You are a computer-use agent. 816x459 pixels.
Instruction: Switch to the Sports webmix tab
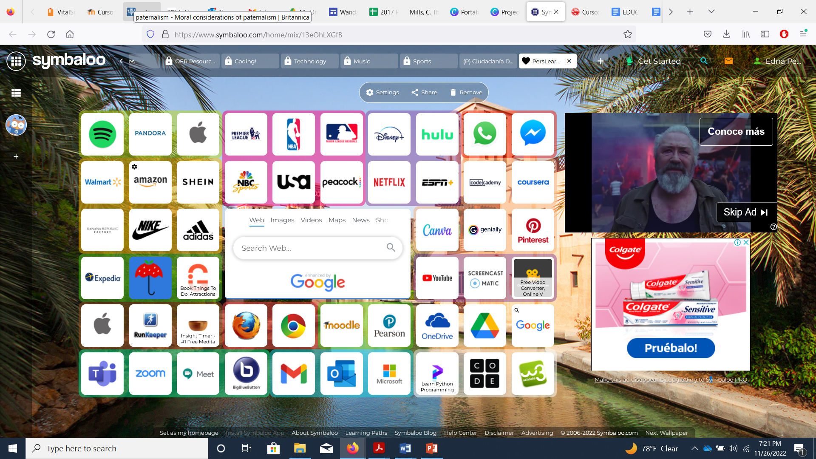[428, 61]
